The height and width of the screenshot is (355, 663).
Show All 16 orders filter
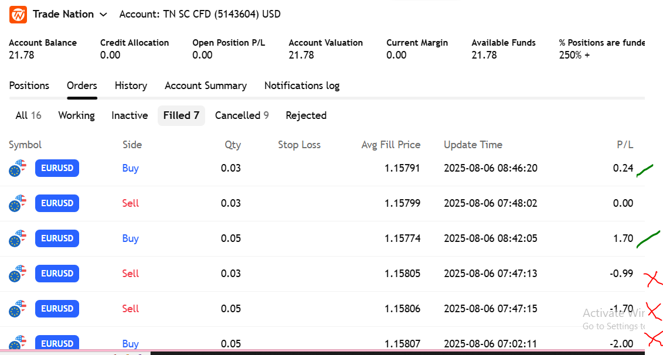[28, 115]
